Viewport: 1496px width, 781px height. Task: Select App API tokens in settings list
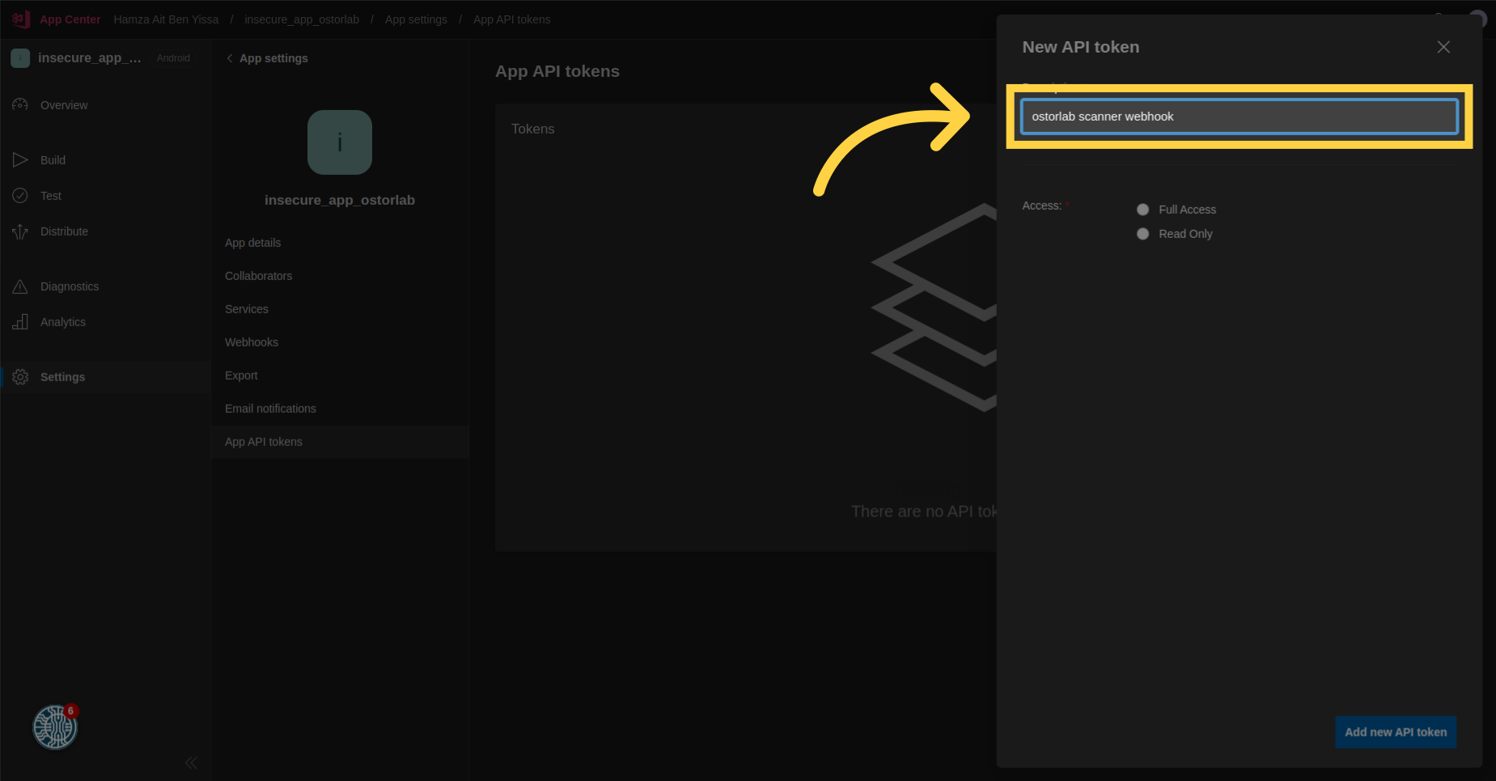(264, 442)
